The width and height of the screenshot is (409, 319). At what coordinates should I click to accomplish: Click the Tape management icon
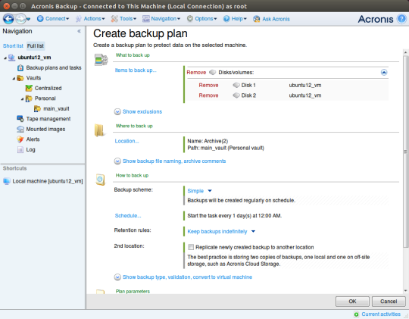(x=20, y=119)
